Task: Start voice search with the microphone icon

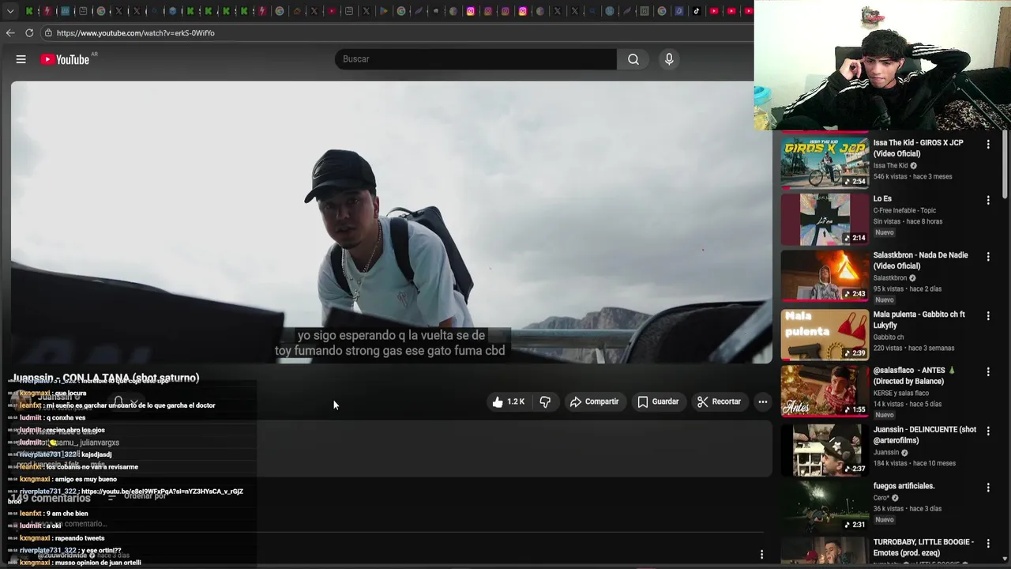Action: click(669, 59)
